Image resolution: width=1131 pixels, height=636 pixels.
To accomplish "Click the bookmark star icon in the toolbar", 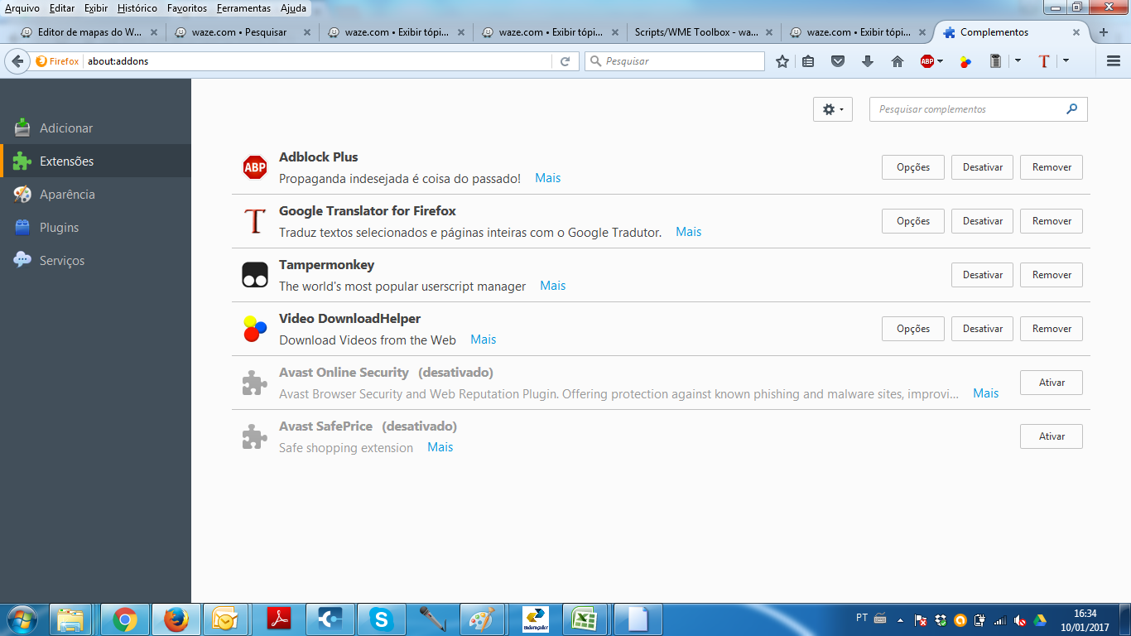I will [782, 61].
